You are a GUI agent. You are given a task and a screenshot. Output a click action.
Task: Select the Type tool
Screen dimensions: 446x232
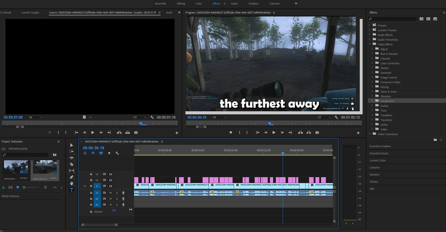(72, 190)
